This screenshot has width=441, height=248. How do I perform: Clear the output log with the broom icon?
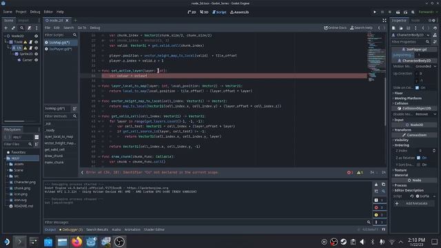(x=376, y=185)
